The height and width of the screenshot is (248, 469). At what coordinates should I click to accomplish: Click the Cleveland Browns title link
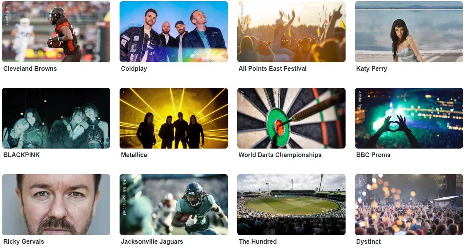(30, 68)
